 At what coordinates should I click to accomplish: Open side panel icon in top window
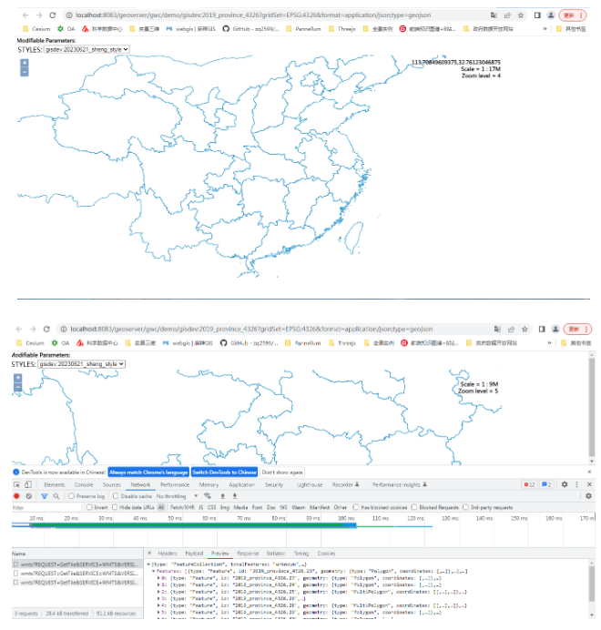click(x=537, y=15)
